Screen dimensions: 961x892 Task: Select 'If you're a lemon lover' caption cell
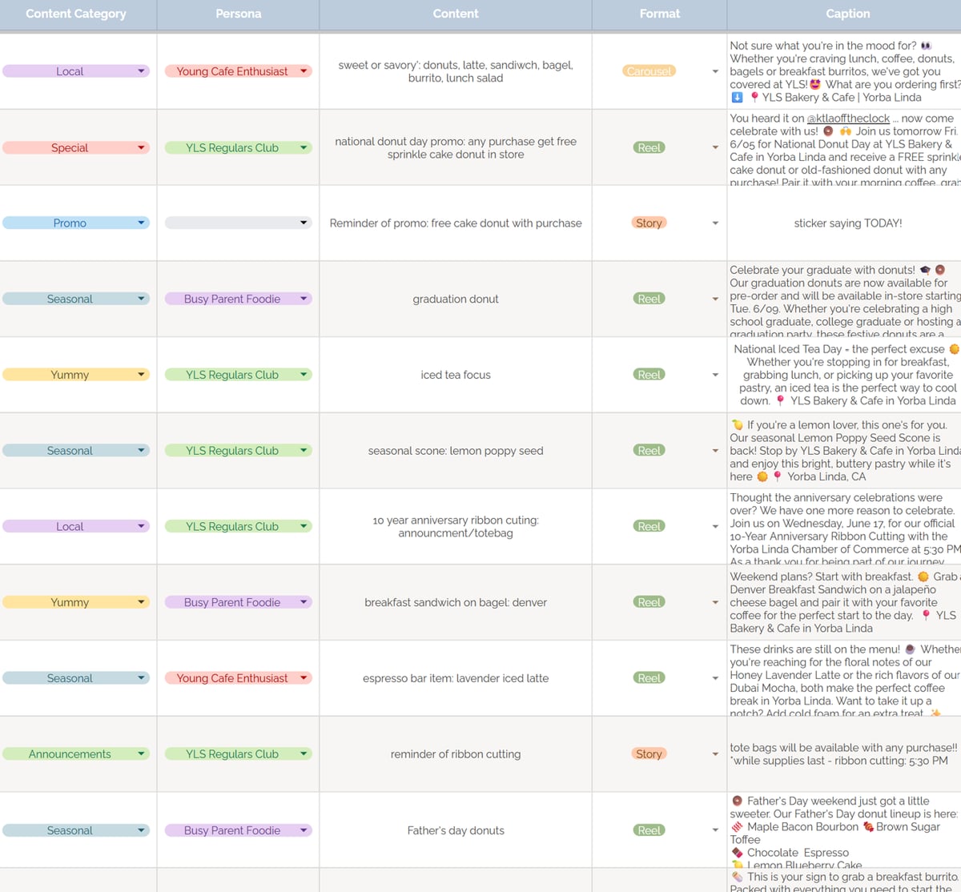(x=845, y=451)
